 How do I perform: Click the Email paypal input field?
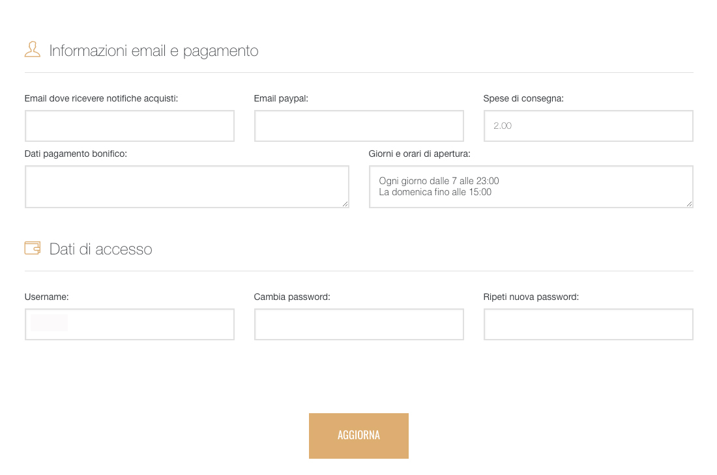click(x=359, y=126)
